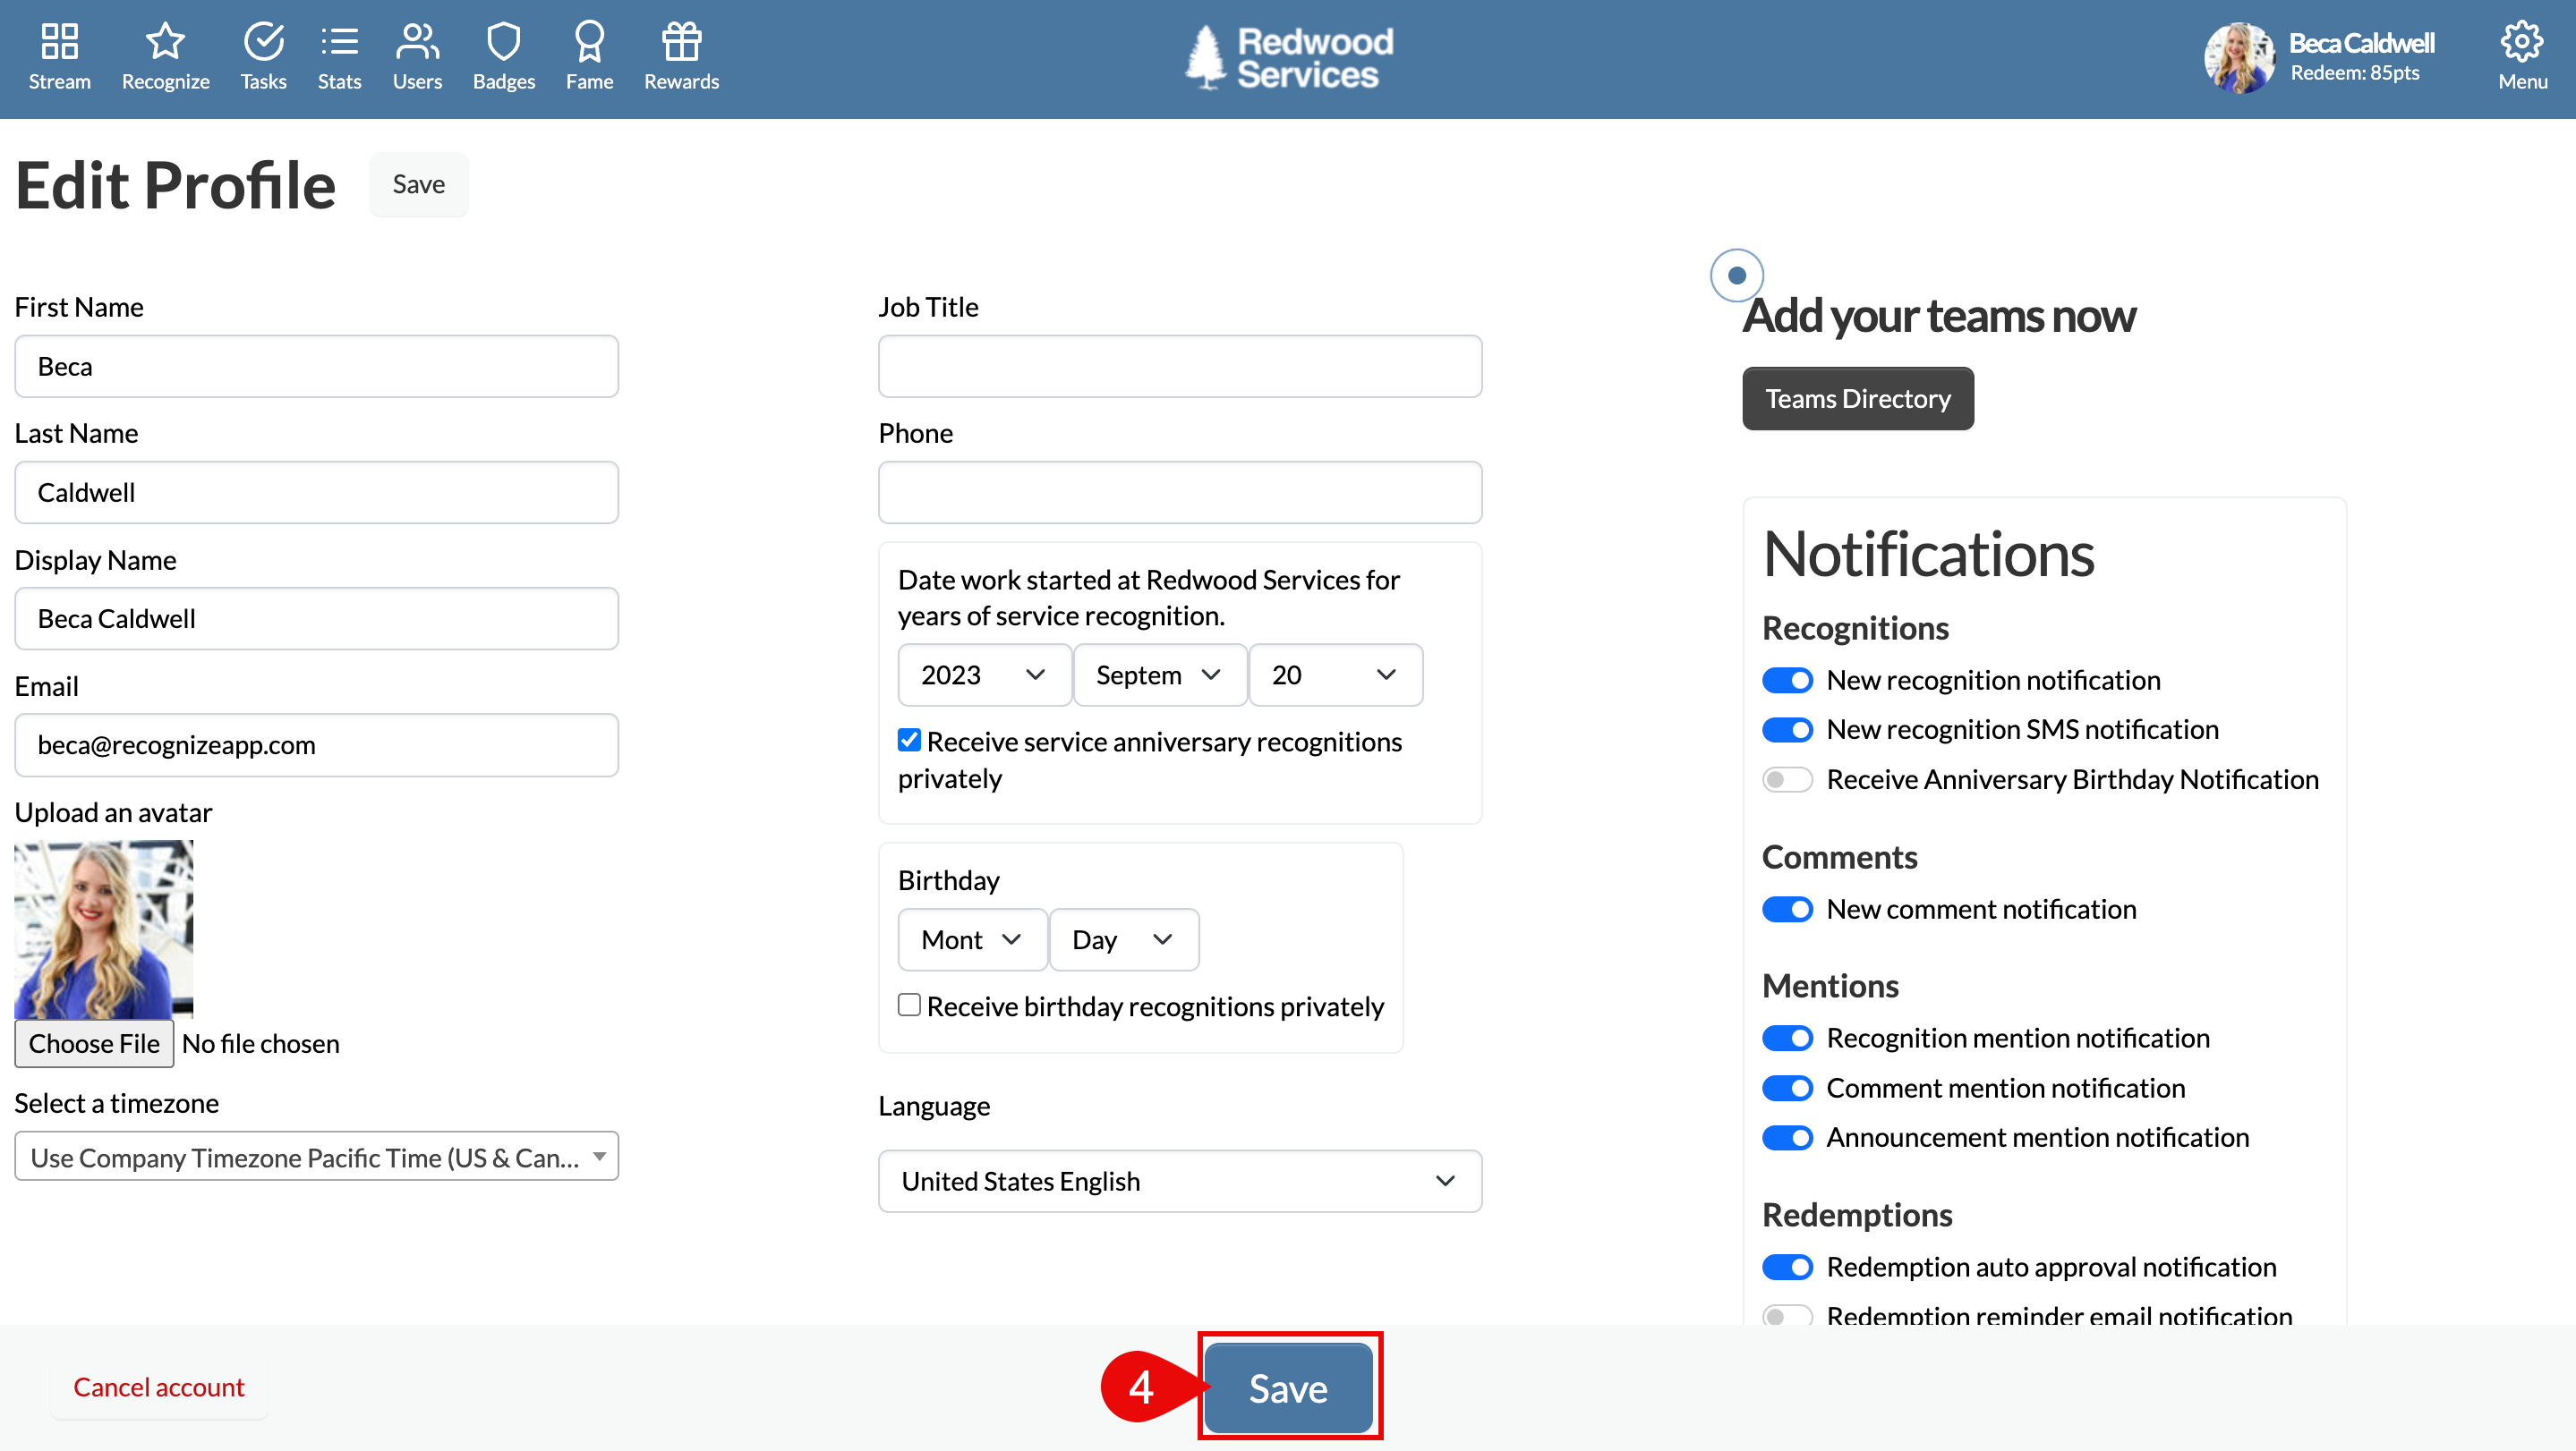Click the pulsing hint dot above teams heading
The width and height of the screenshot is (2576, 1451).
tap(1736, 275)
